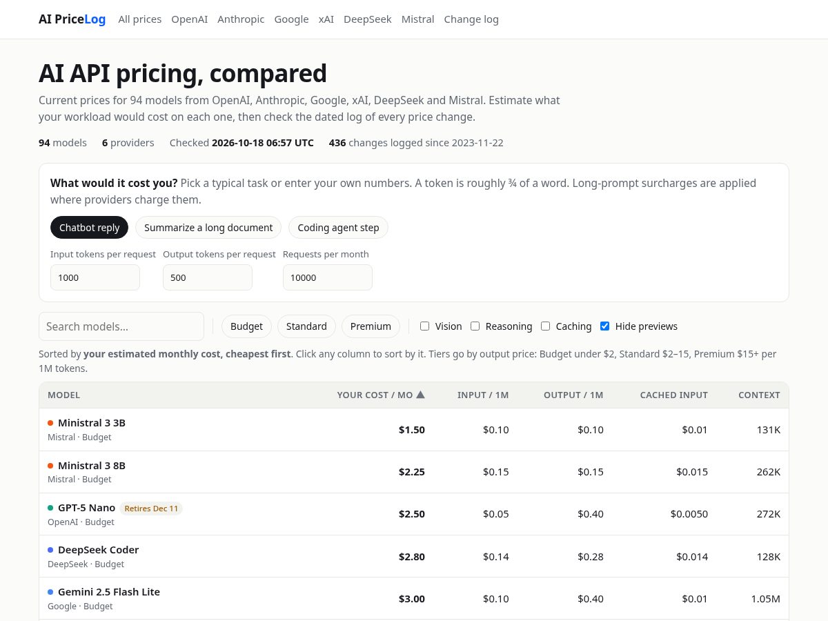This screenshot has width=828, height=621.
Task: Sort by Your cost / mo header
Action: pyautogui.click(x=381, y=395)
